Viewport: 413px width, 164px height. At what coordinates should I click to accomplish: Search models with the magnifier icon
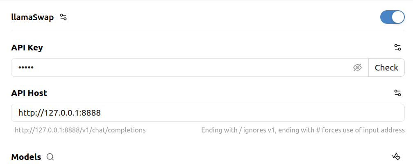[x=50, y=157]
